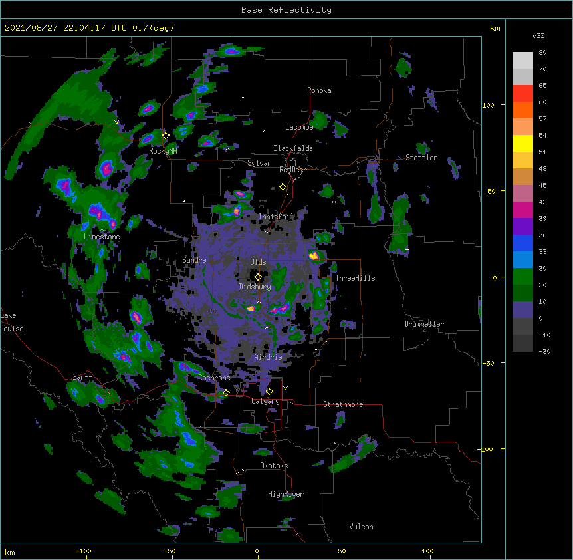Click the yellow v marker northwest of RockyMH
573x560 pixels.
click(116, 122)
